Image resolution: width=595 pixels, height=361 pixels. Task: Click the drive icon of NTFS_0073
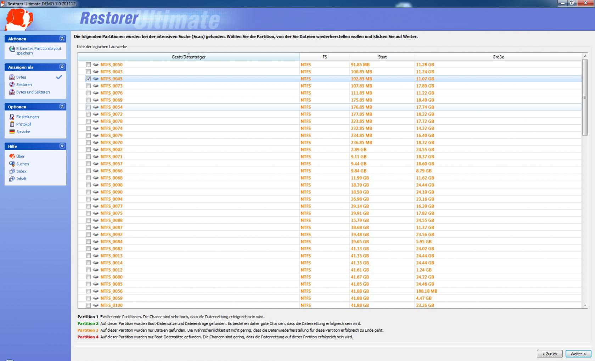(x=96, y=86)
